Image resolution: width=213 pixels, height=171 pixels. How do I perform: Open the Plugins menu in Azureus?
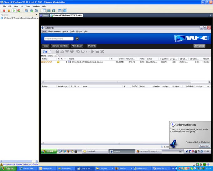79,31
